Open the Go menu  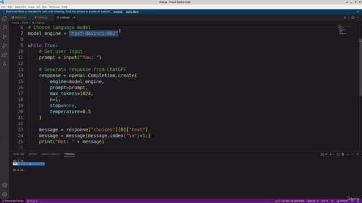38,7
